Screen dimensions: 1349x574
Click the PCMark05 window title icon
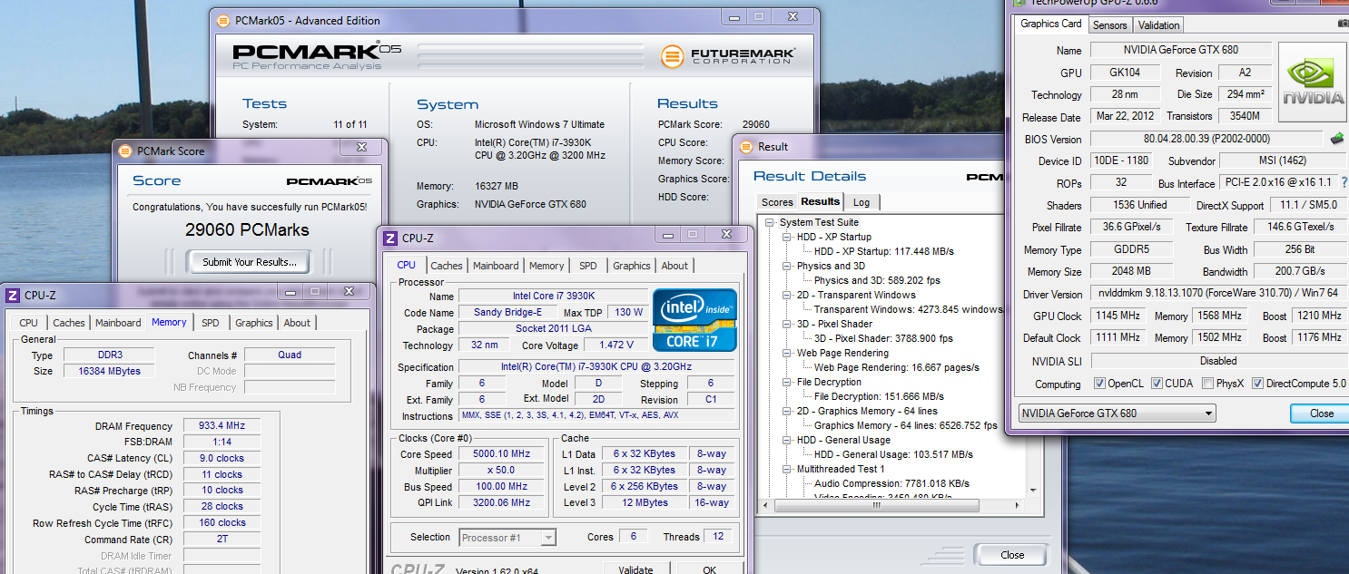[x=222, y=20]
